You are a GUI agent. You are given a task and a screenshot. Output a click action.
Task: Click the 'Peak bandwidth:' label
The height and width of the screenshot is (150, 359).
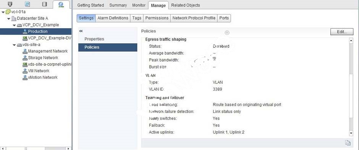coord(164,60)
